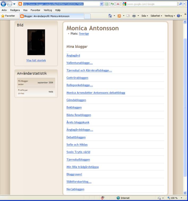The height and width of the screenshot is (201, 188).
Task: Click the browser Forward arrow button
Action: pos(9,4)
